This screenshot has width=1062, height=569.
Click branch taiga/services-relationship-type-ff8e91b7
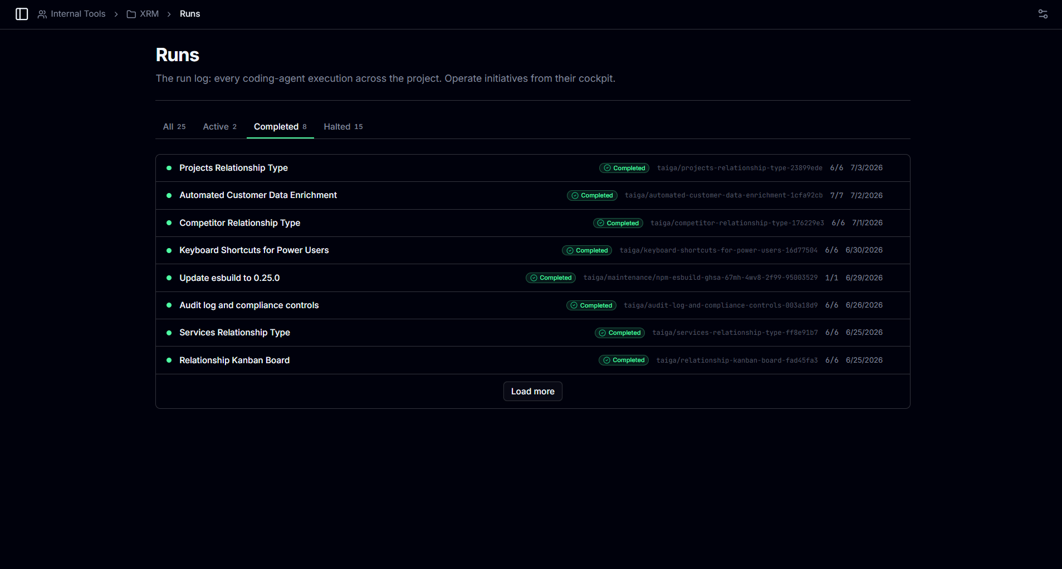[x=735, y=333]
